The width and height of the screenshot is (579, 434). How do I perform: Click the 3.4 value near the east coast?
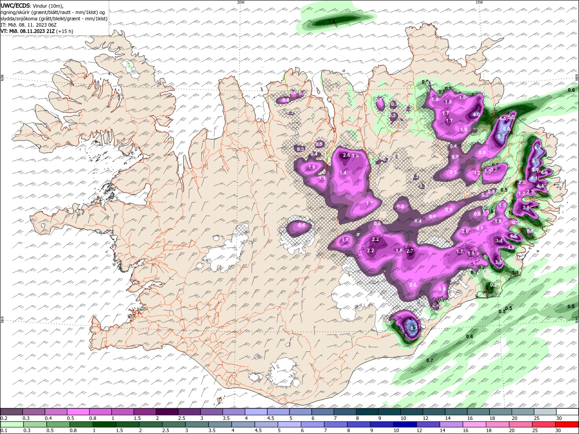[499, 241]
